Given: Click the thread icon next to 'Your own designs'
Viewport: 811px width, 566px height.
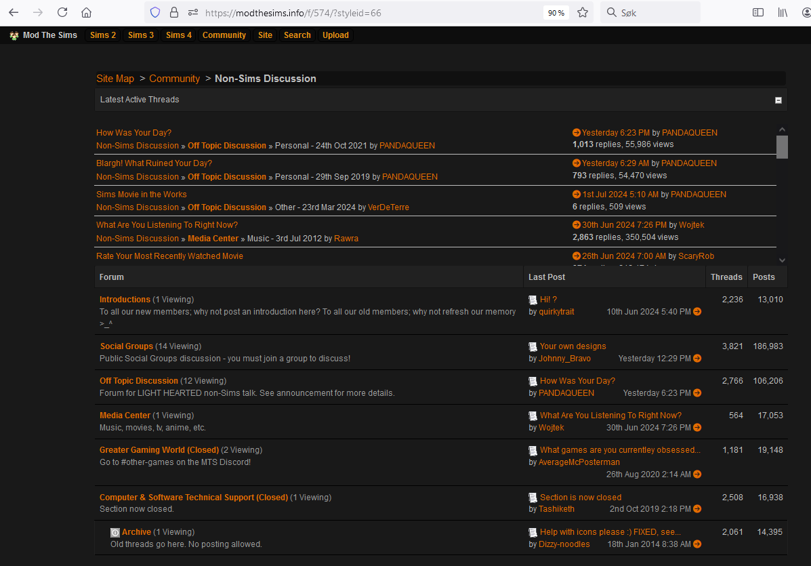Looking at the screenshot, I should pyautogui.click(x=533, y=346).
